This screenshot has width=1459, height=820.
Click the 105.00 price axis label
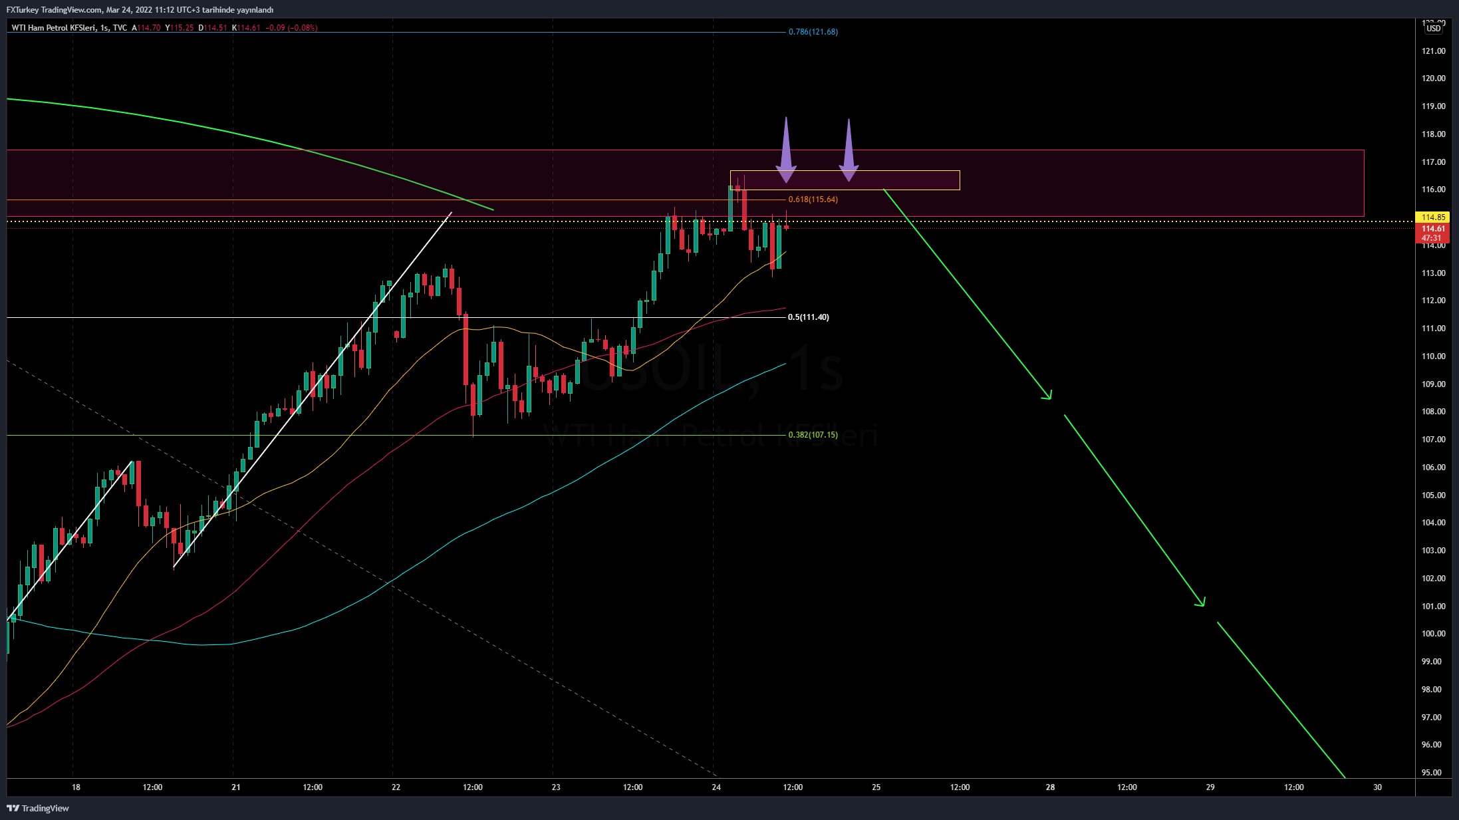pos(1433,495)
